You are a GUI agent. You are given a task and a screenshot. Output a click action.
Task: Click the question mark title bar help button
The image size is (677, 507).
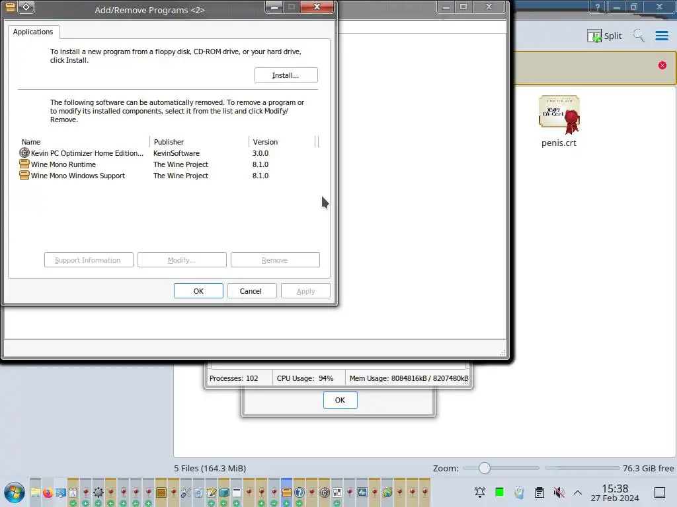point(598,7)
